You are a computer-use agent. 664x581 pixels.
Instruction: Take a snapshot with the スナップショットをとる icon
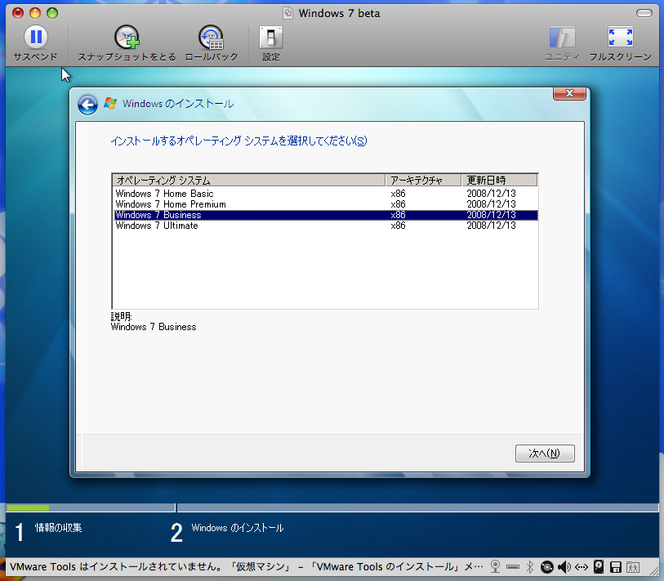127,38
